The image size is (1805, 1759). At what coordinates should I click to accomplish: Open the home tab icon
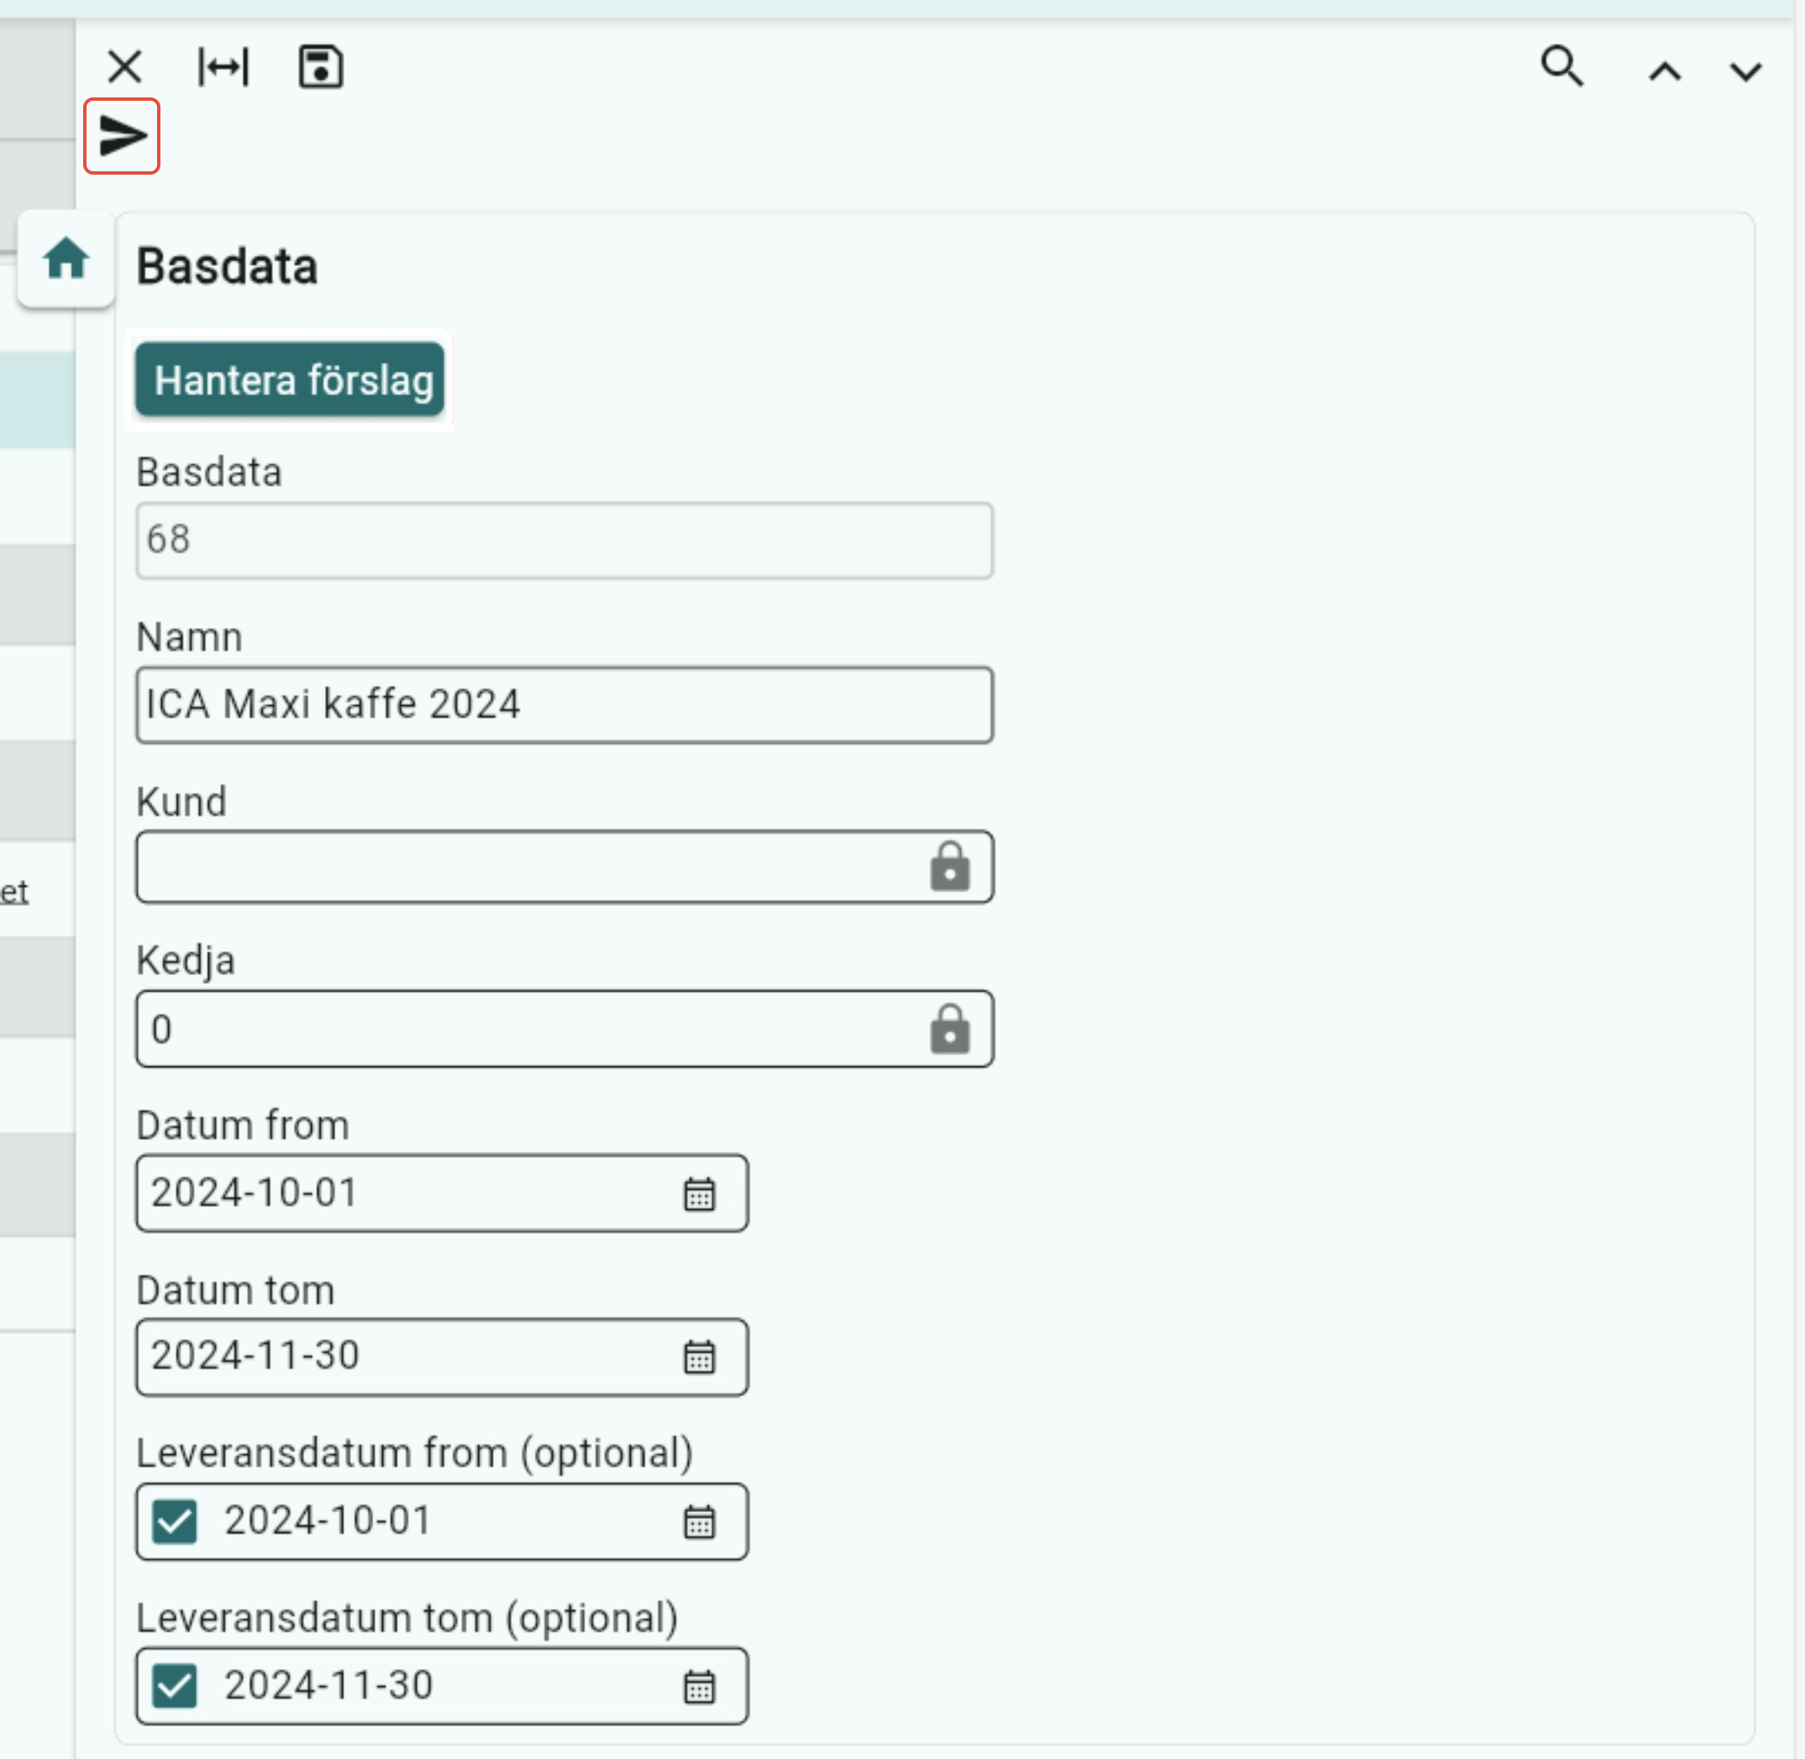coord(66,259)
